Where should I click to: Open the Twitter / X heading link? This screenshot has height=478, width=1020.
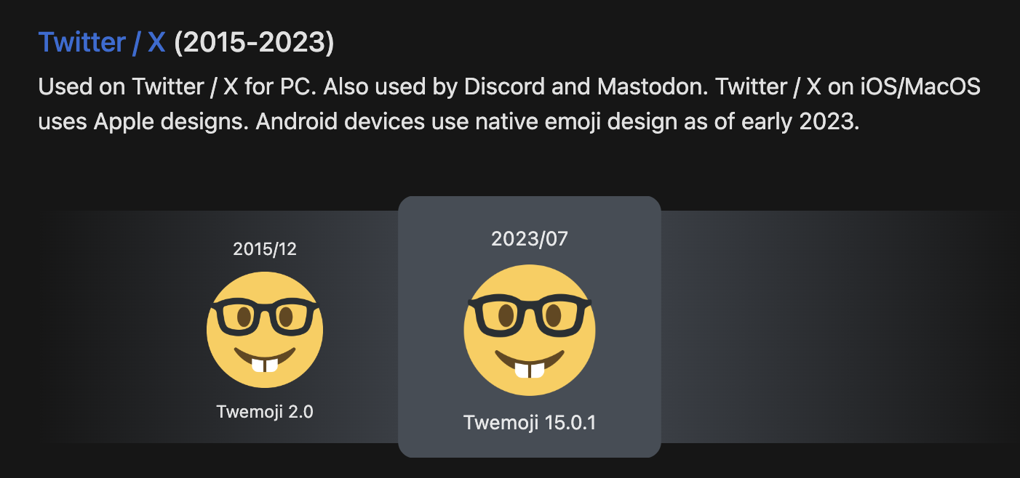[x=102, y=43]
